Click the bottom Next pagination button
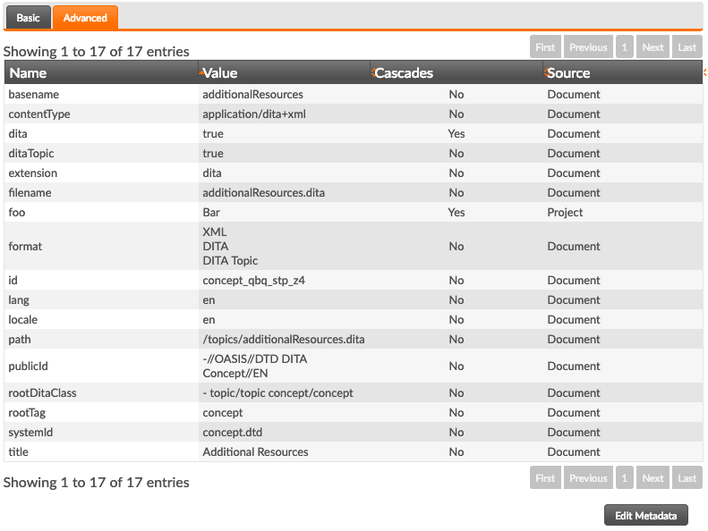 coord(653,477)
